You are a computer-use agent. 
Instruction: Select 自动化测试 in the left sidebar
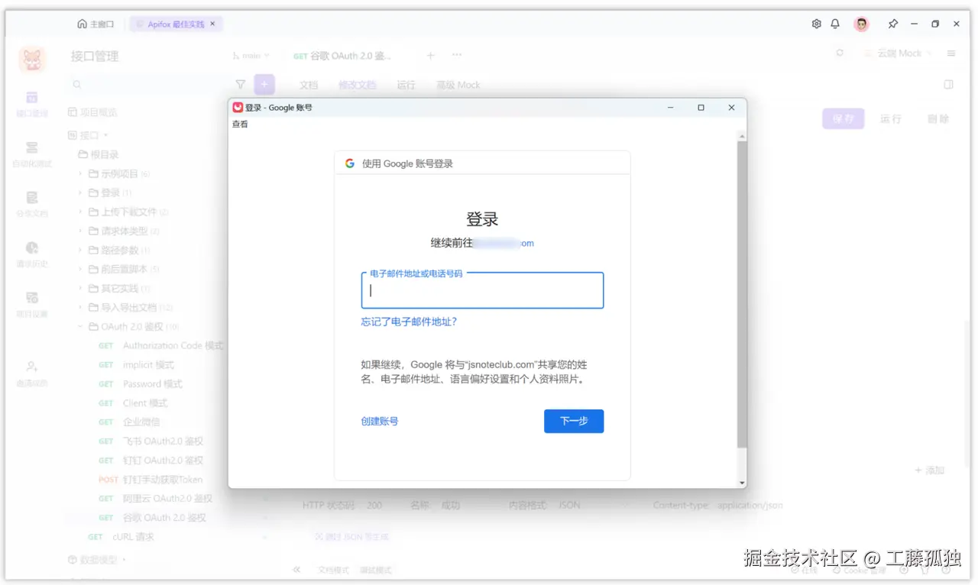pos(31,150)
